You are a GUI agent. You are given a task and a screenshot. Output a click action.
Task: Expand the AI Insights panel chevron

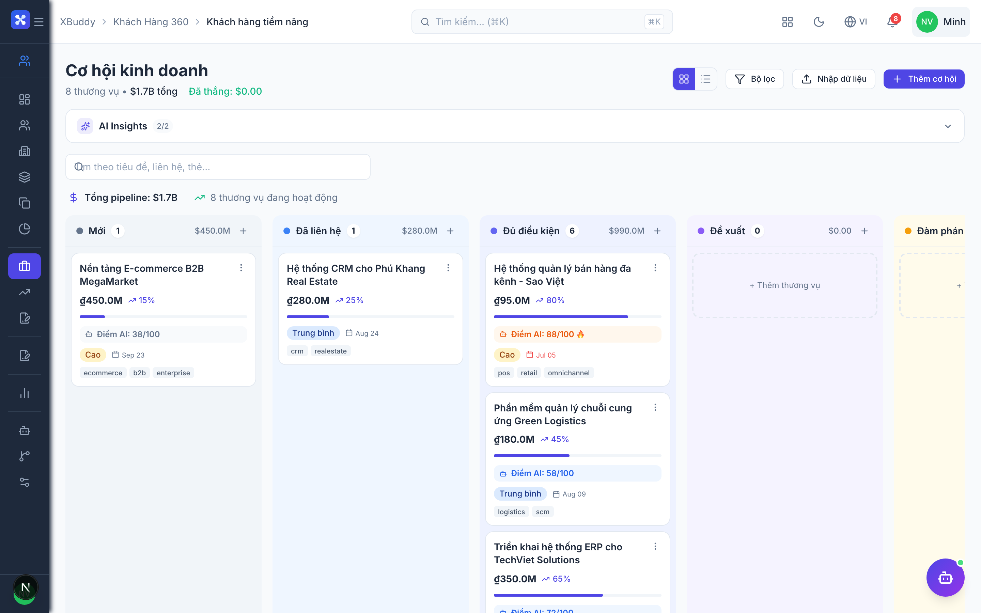[x=948, y=126]
